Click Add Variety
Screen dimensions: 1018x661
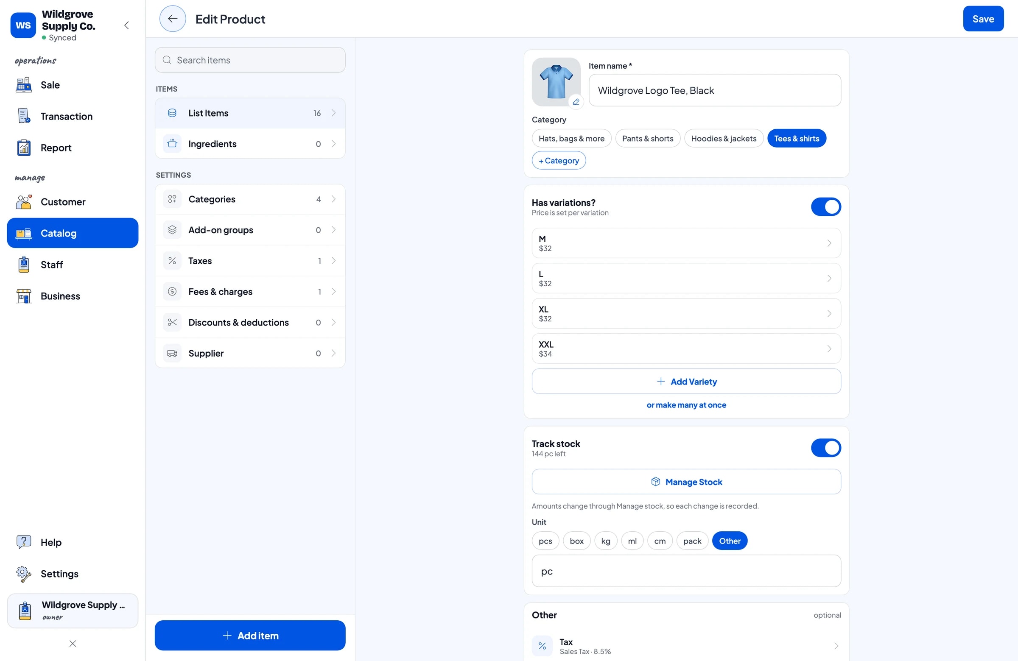686,382
